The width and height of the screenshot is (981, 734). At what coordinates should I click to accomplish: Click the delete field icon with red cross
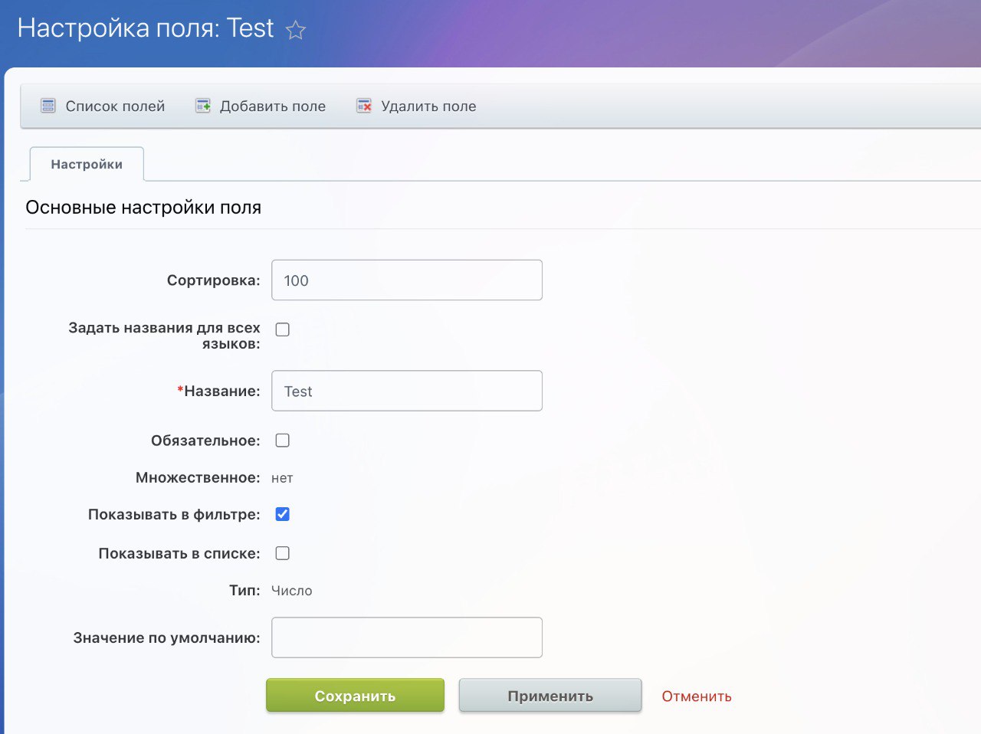(x=364, y=106)
